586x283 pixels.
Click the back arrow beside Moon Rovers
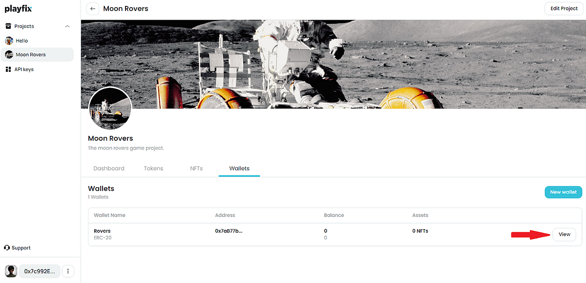(x=93, y=8)
